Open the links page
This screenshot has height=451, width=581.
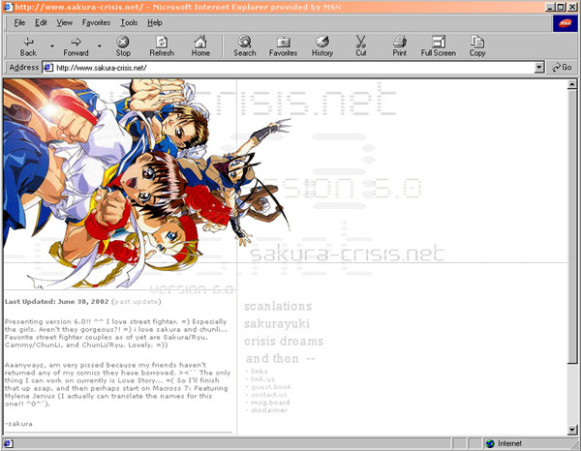pos(259,371)
